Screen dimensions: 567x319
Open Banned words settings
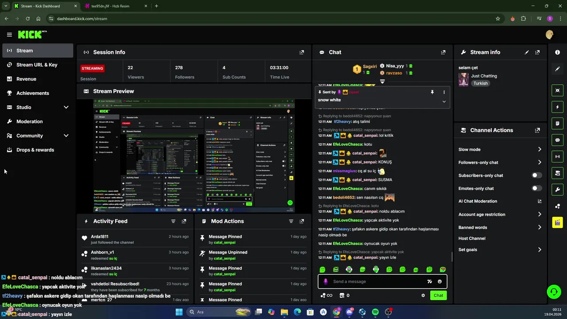500,227
